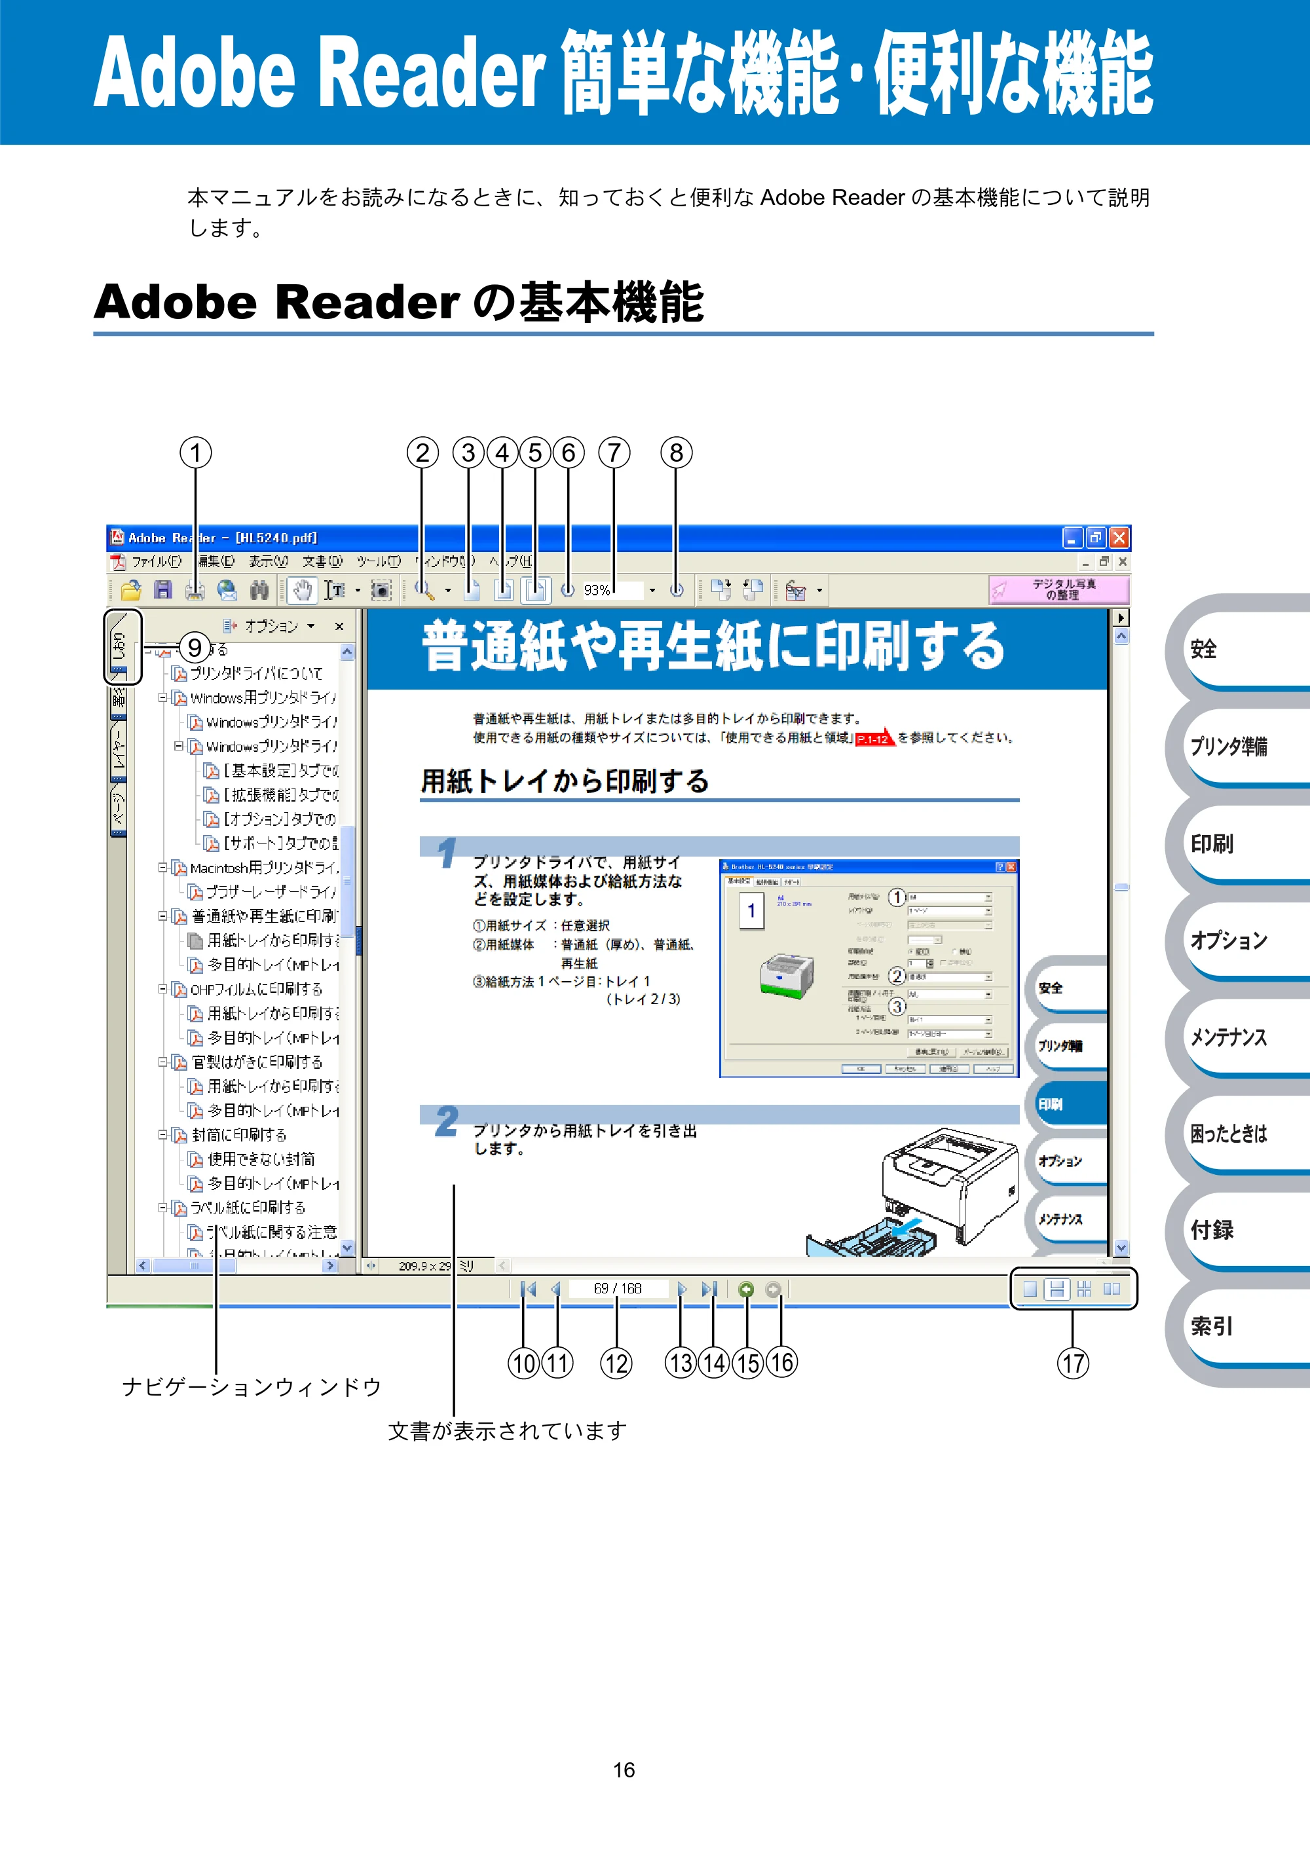Viewport: 1310px width, 1854px height.
Task: Collapse the Windows用プリンタドライバ bookmark node
Action: [x=163, y=697]
